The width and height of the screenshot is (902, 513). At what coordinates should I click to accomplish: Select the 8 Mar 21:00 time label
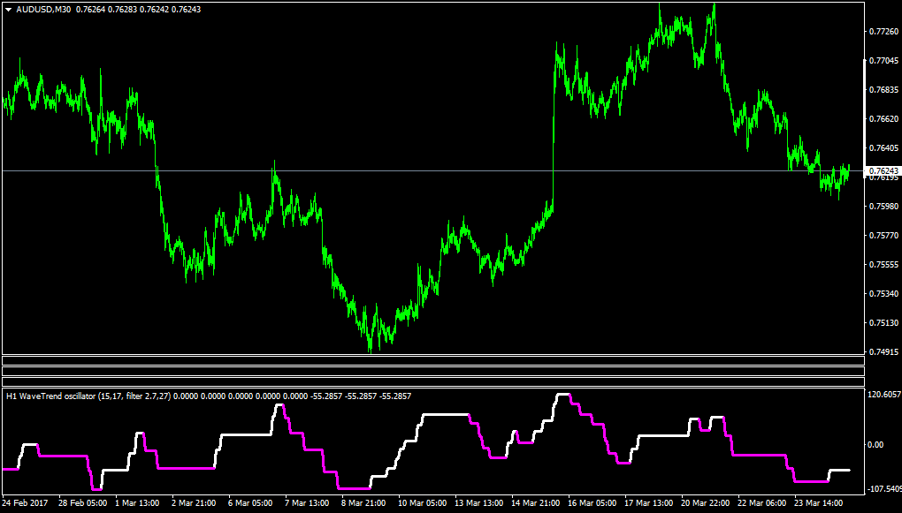(x=363, y=503)
